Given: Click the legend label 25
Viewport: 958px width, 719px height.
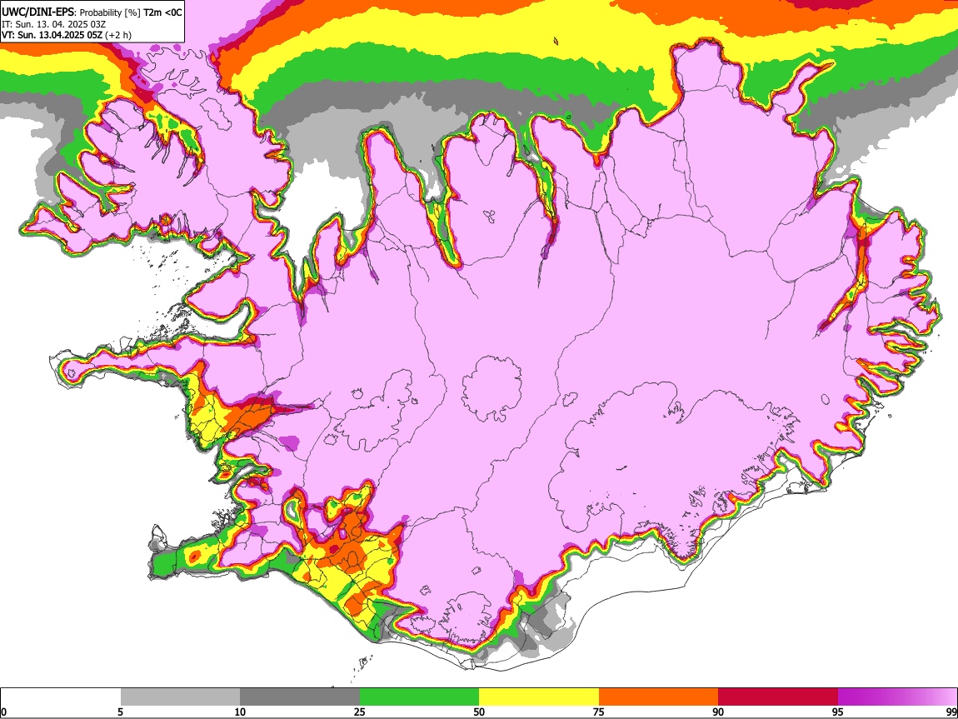Looking at the screenshot, I should click(x=360, y=712).
